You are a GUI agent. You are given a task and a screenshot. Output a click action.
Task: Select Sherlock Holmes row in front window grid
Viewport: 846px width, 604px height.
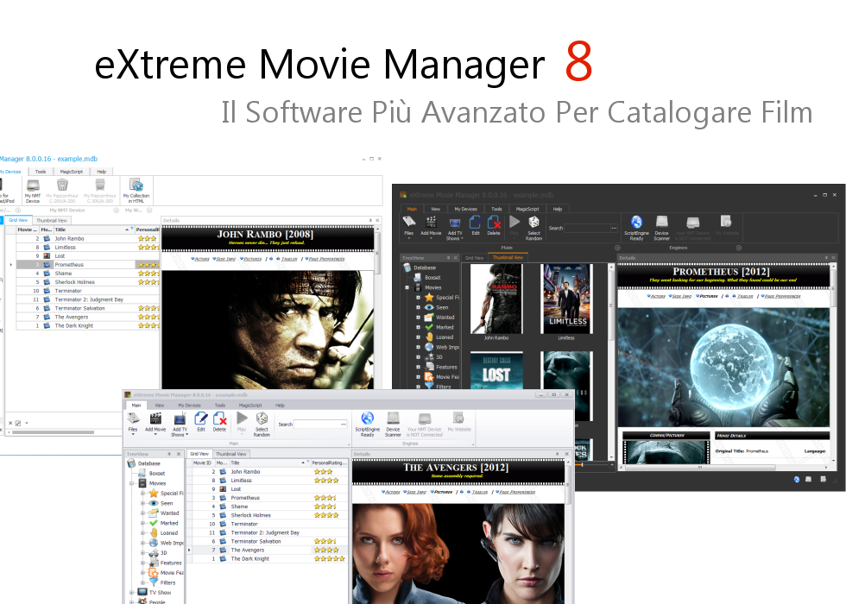click(x=267, y=515)
